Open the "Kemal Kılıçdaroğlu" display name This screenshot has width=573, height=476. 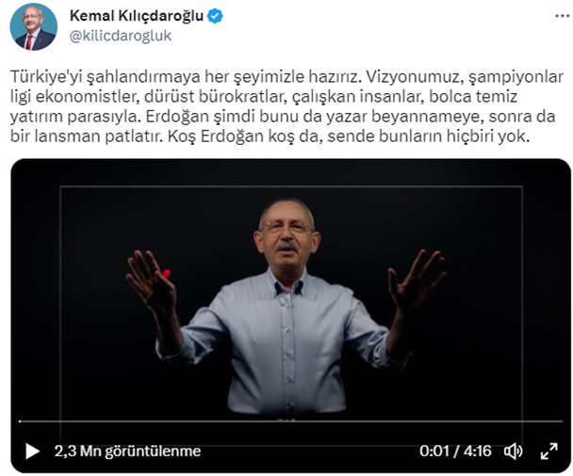click(137, 16)
